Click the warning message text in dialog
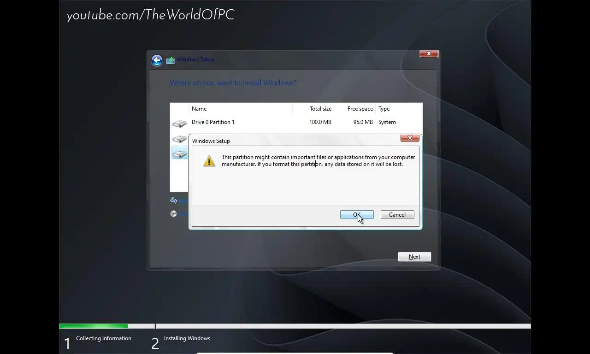 tap(318, 160)
